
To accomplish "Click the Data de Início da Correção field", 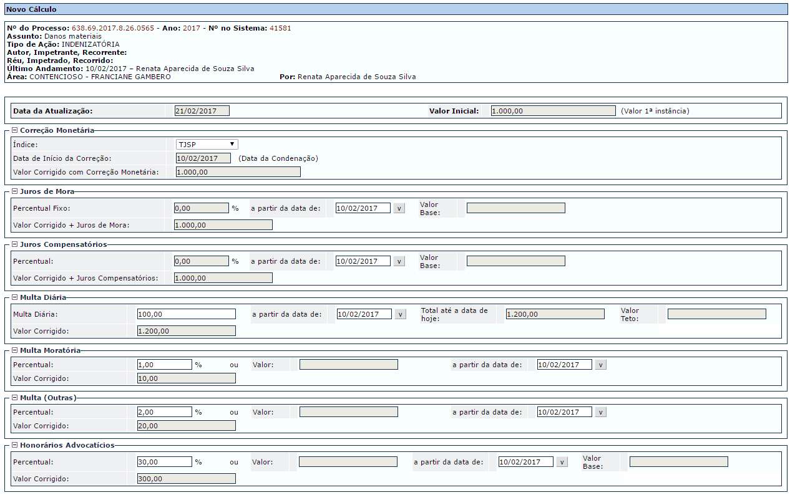I will (x=203, y=158).
